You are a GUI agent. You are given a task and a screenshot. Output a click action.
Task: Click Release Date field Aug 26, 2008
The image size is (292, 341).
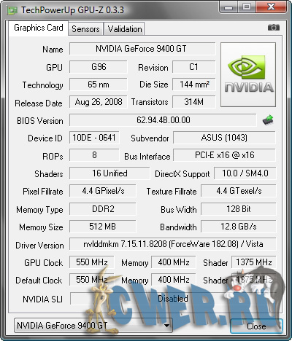pos(99,102)
